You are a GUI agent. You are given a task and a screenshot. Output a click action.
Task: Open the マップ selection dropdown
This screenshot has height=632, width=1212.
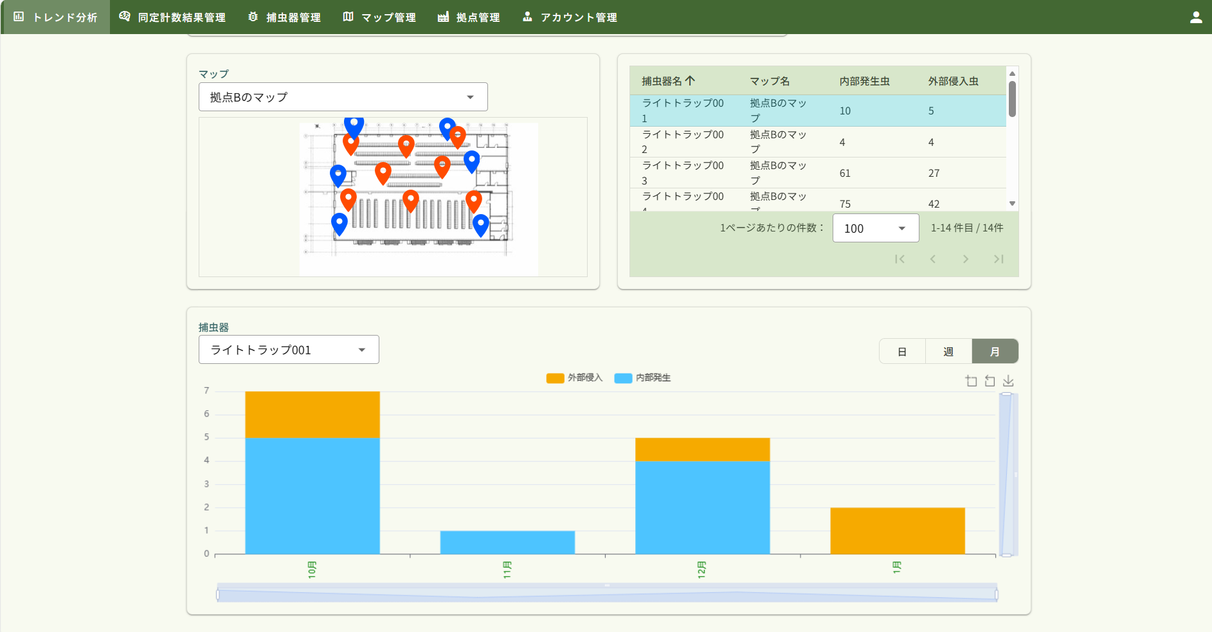tap(343, 97)
